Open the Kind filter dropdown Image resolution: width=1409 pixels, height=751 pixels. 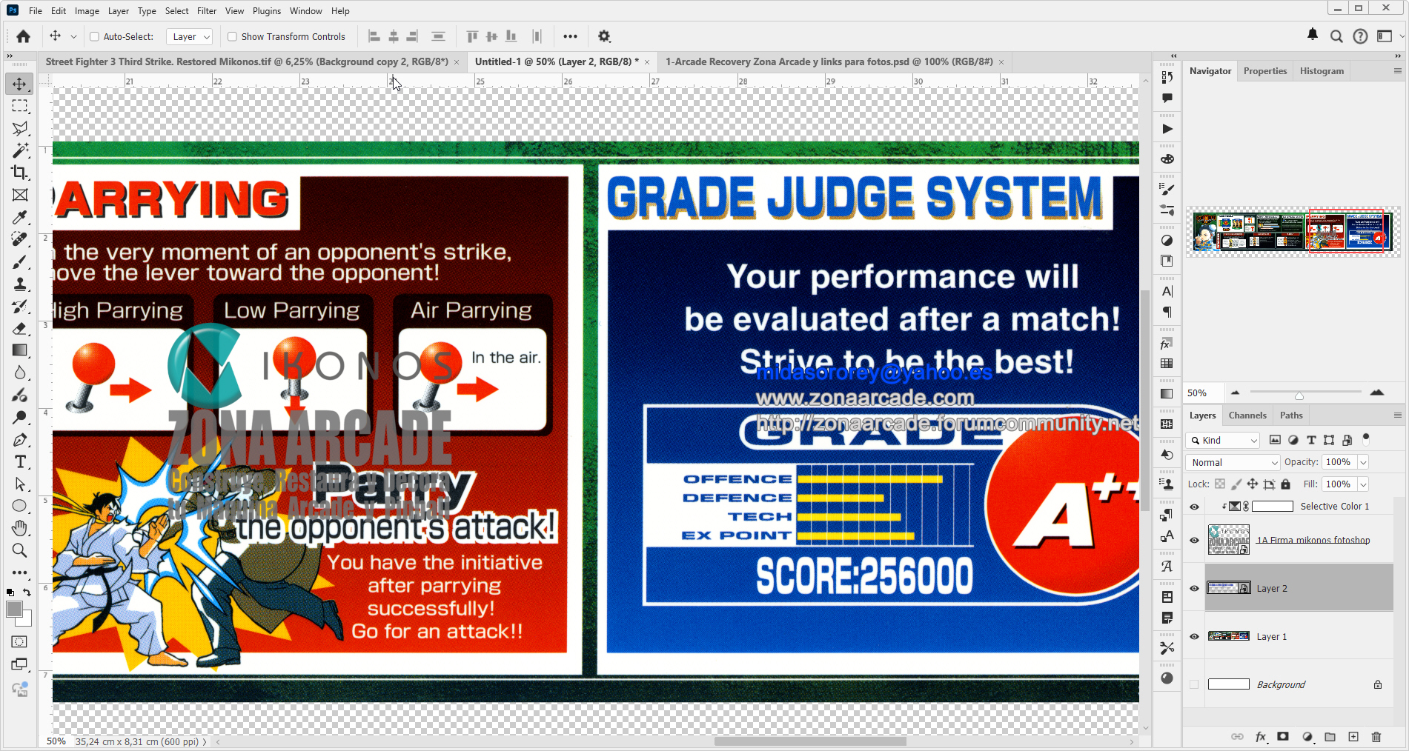[1223, 440]
